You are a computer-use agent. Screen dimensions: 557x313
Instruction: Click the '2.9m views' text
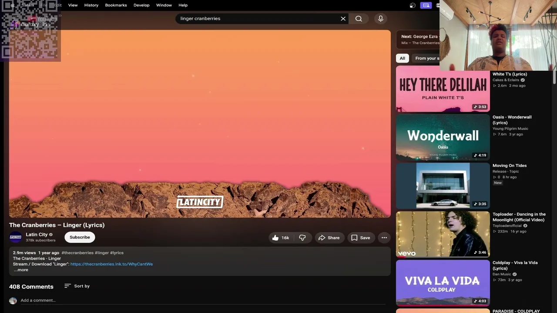(x=24, y=253)
